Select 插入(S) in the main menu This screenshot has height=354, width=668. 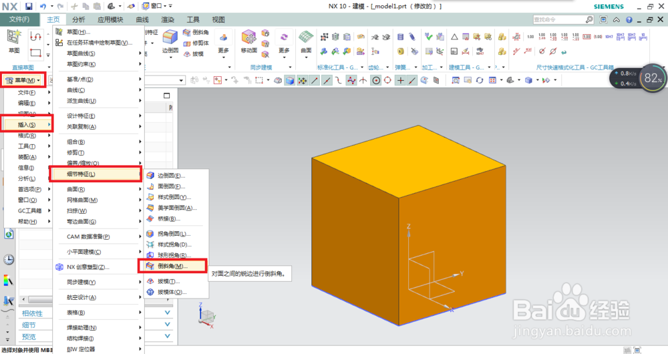click(x=28, y=125)
